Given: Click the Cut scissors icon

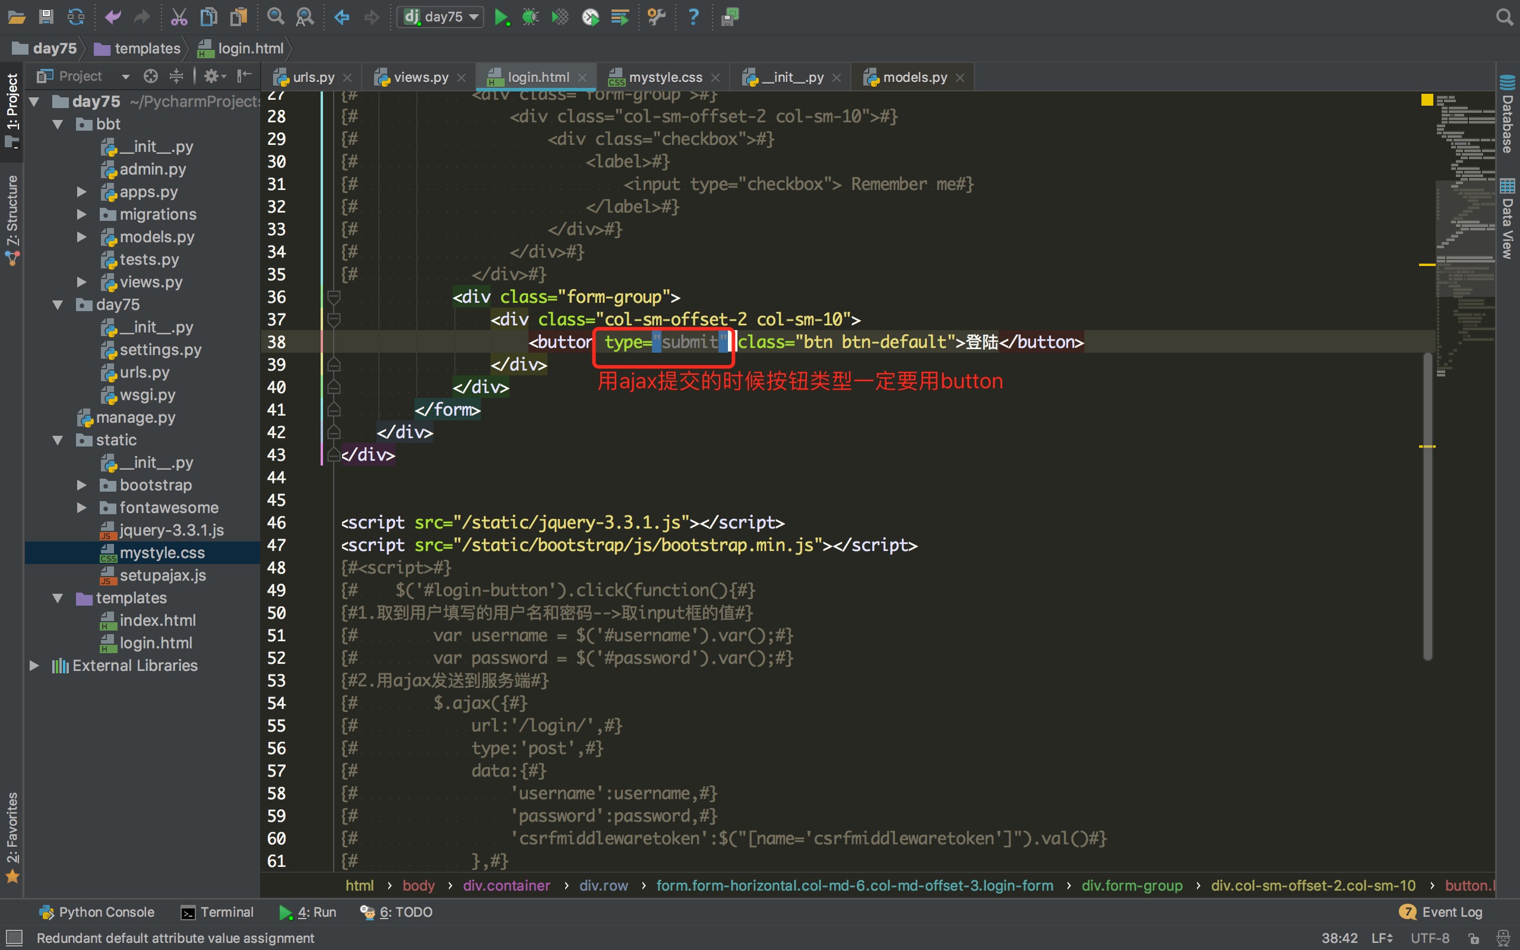Looking at the screenshot, I should [179, 17].
